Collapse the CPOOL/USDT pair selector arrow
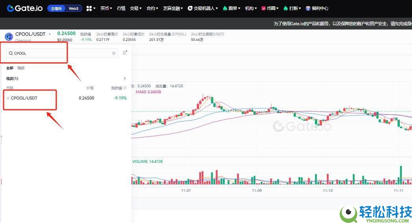The height and width of the screenshot is (223, 412). pos(50,34)
